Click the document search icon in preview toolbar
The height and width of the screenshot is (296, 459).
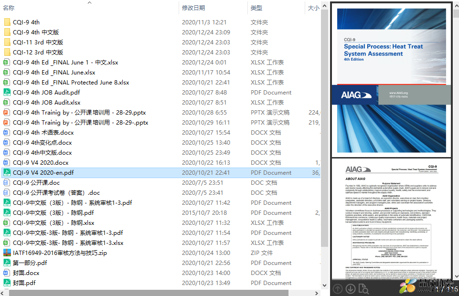coord(363,289)
